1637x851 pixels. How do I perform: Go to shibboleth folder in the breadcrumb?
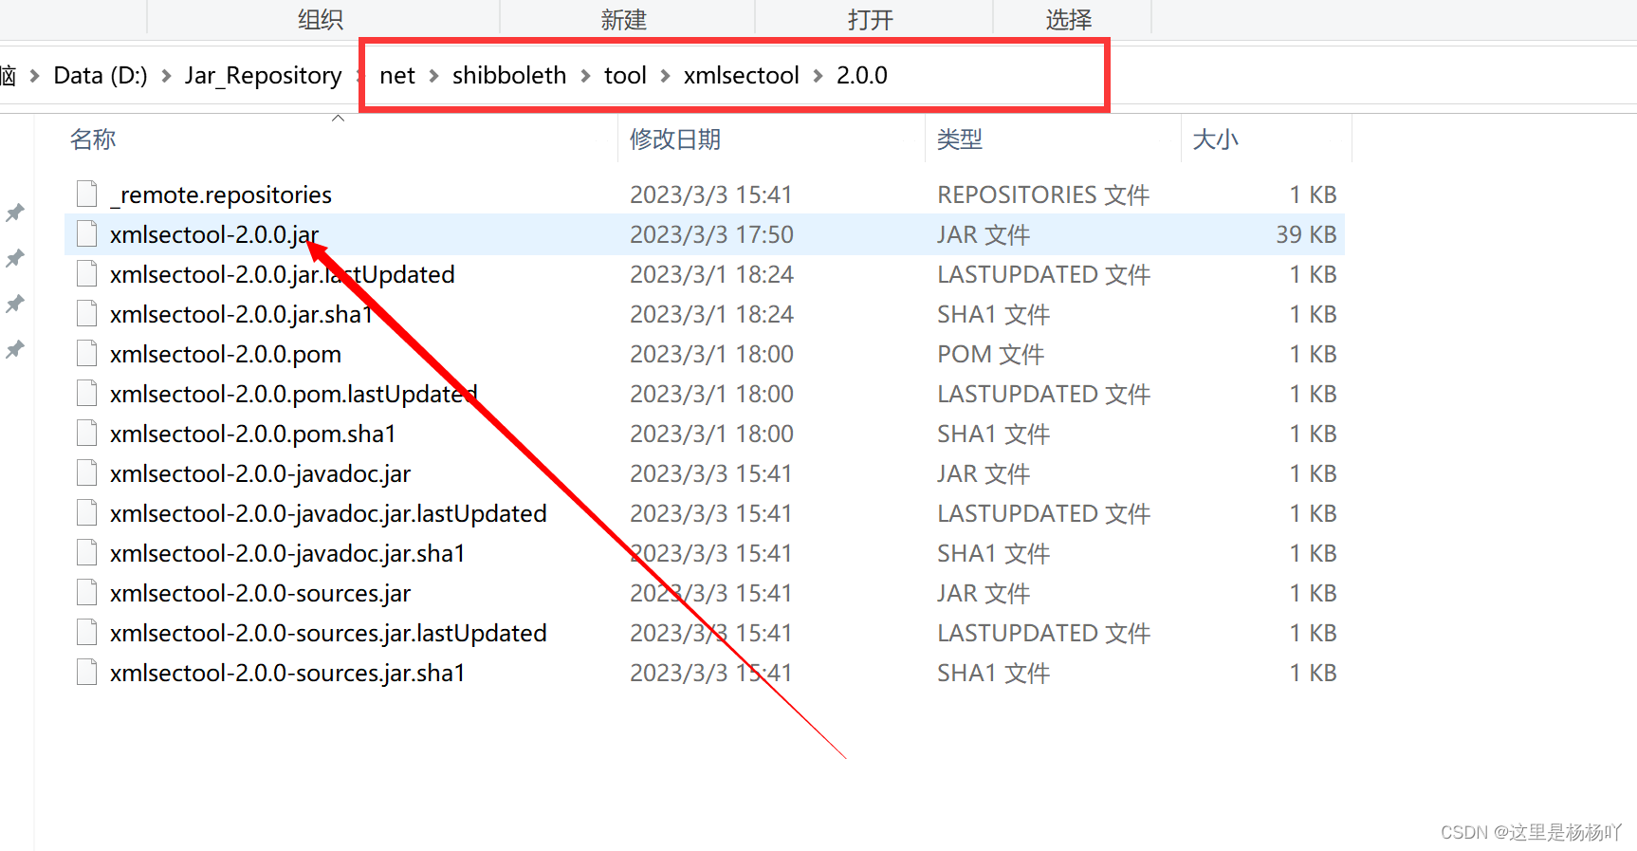(509, 76)
